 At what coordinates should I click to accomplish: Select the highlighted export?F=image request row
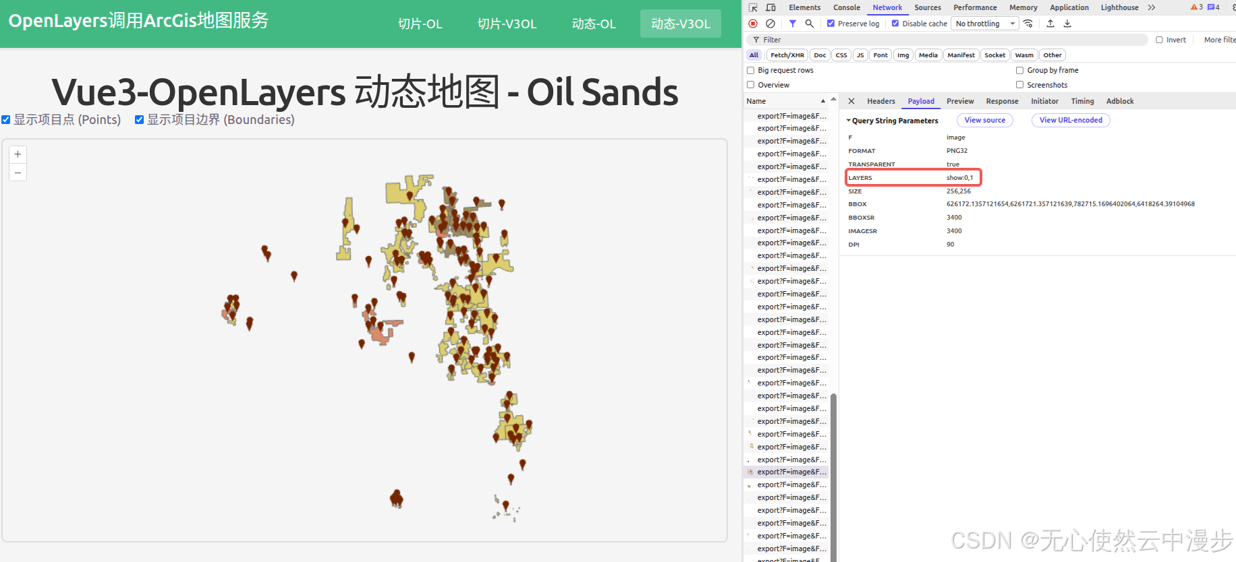click(786, 472)
